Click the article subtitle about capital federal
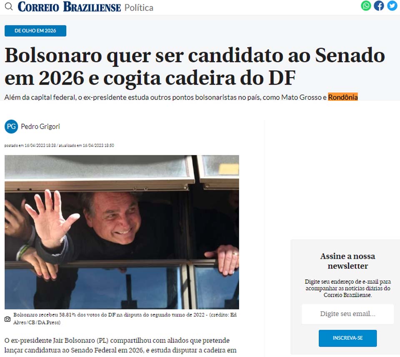 [181, 97]
